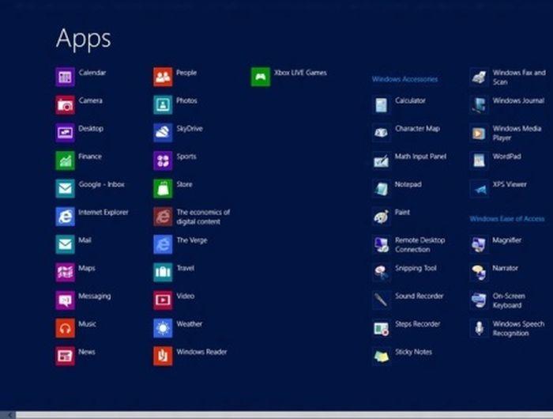Select the Windows Ease of Access header
This screenshot has height=419, width=553.
coord(507,219)
